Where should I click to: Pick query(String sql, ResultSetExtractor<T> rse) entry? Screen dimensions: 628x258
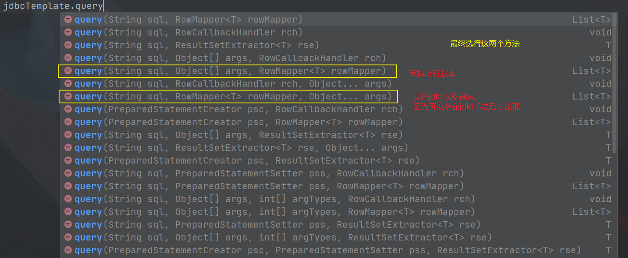click(336, 45)
